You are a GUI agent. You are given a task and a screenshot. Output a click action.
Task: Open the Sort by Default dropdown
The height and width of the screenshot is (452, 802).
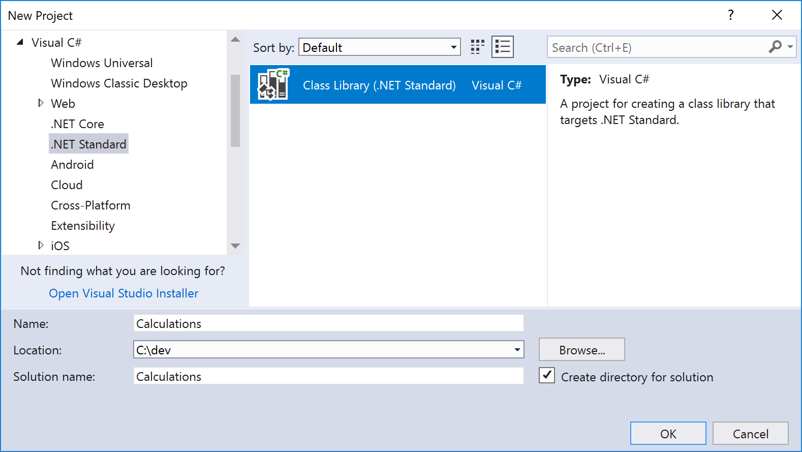[380, 47]
